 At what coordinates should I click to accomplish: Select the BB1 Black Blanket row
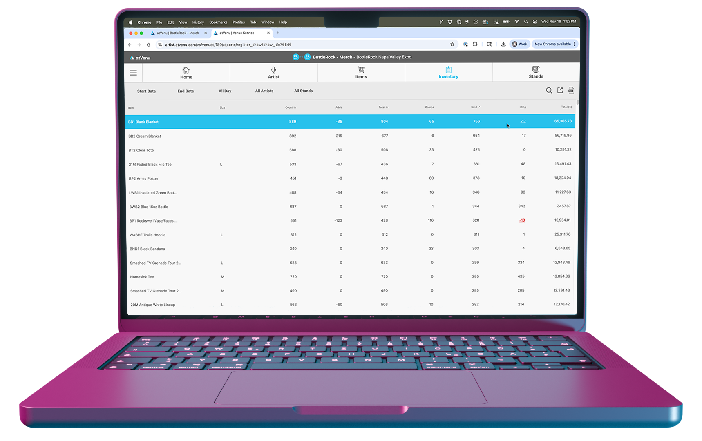tap(350, 122)
